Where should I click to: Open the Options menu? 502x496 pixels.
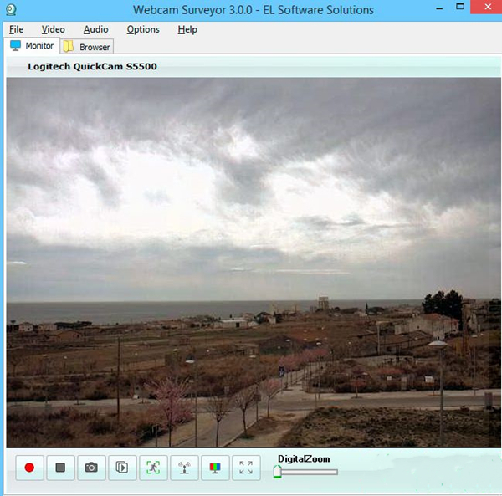pos(143,29)
